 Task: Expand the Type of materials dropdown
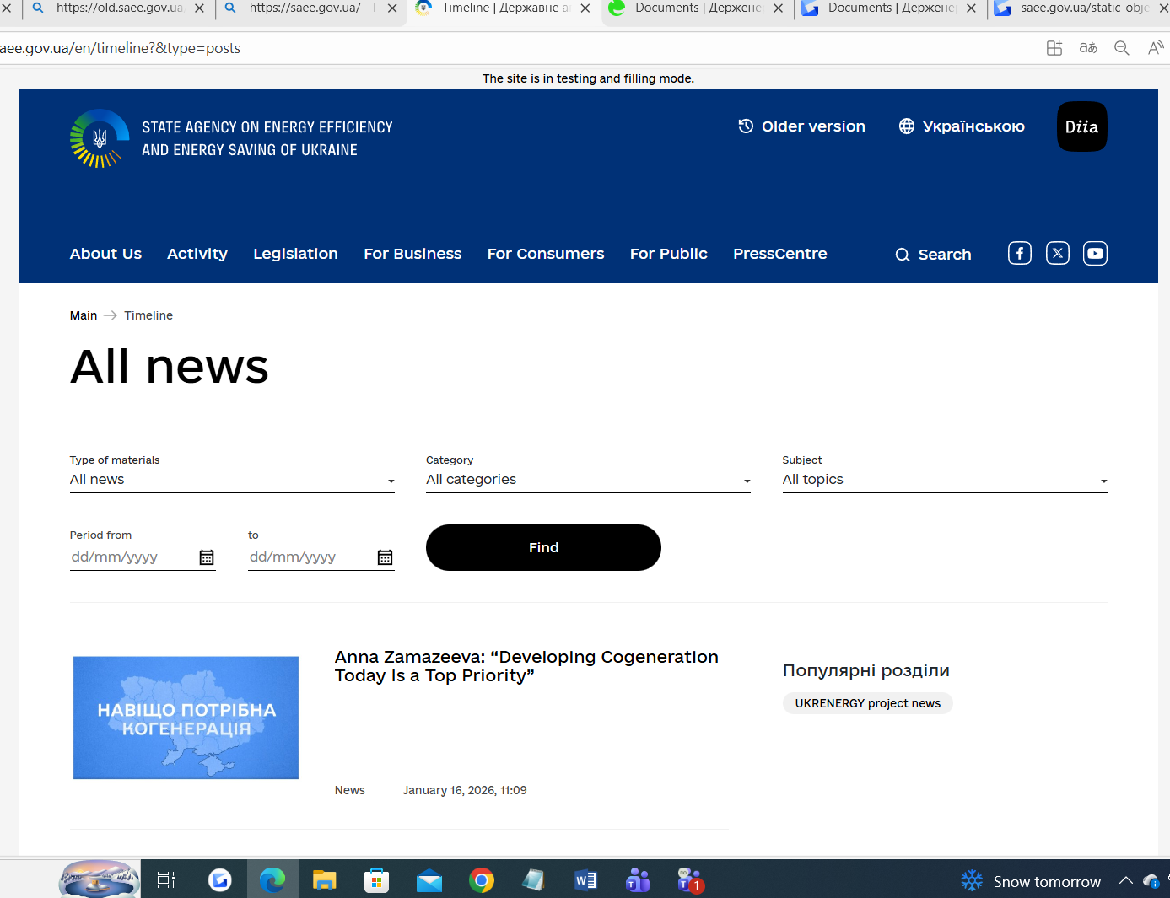232,480
